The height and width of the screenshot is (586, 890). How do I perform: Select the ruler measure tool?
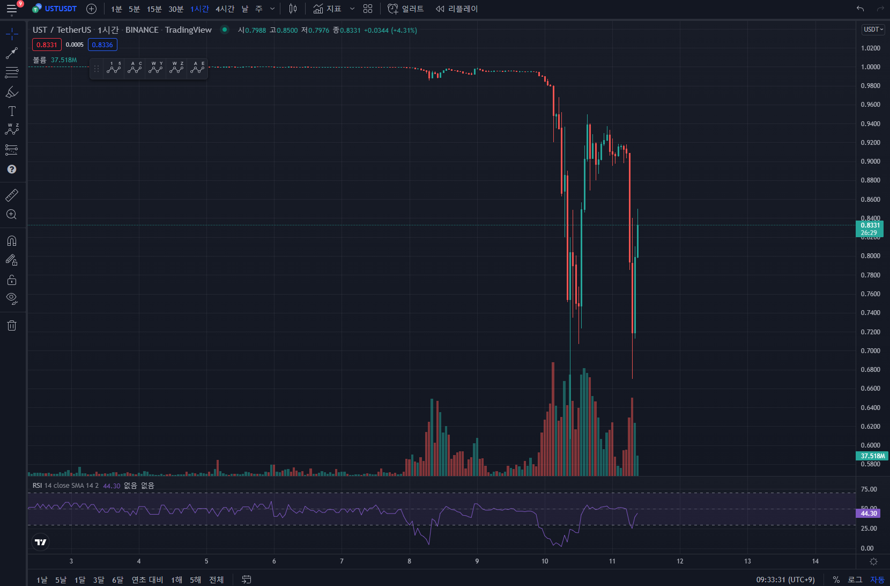[x=12, y=195]
